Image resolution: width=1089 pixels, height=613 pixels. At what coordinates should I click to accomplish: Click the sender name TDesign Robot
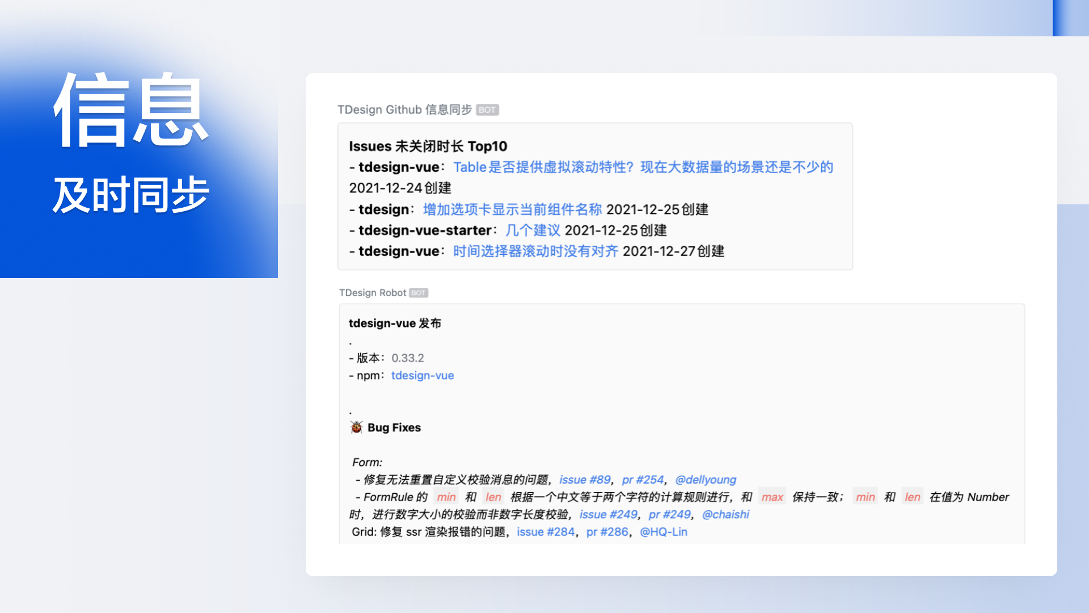[x=372, y=293]
